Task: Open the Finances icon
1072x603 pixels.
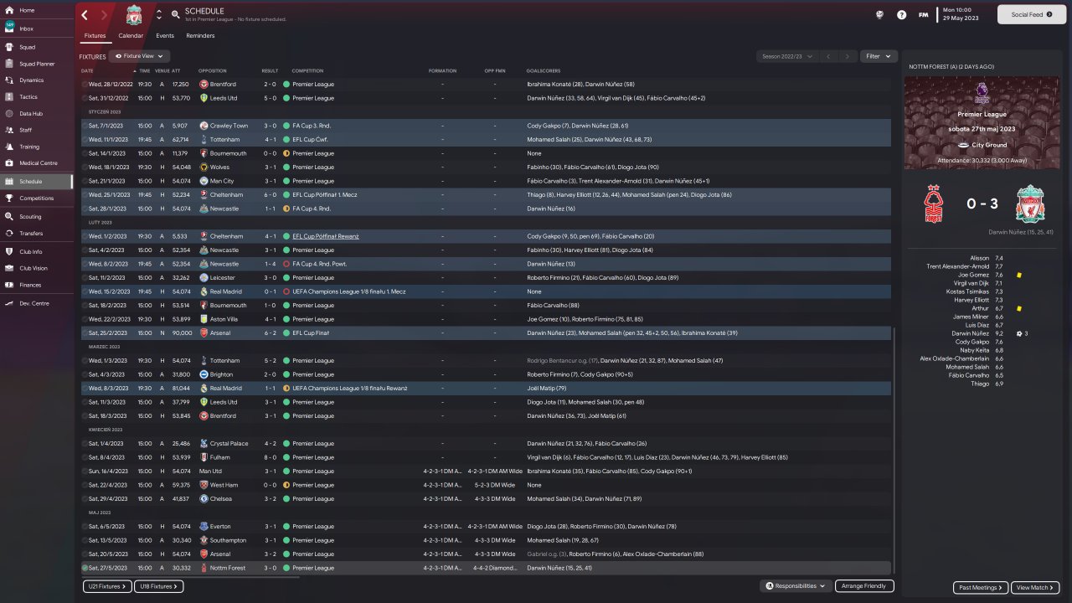Action: pos(9,285)
